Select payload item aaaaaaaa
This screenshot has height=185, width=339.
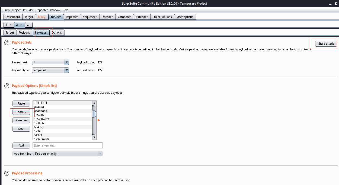tap(63, 111)
